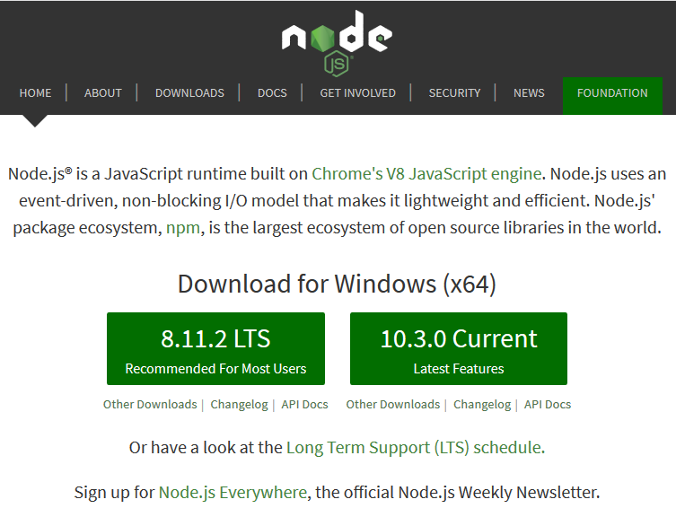The width and height of the screenshot is (676, 517).
Task: Click the green FOUNDATION tab
Action: click(612, 96)
